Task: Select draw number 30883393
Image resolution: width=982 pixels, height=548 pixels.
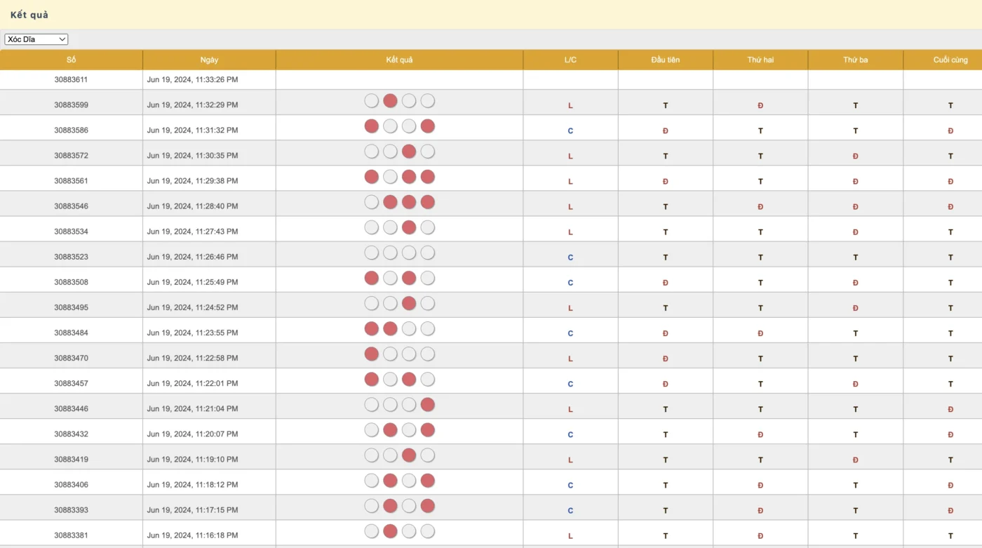Action: 71,510
